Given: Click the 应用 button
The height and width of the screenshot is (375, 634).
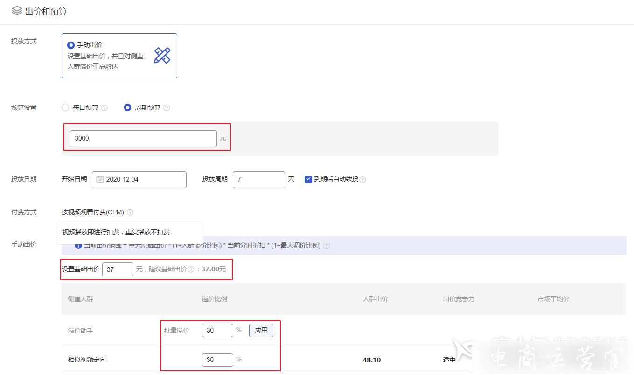Looking at the screenshot, I should pyautogui.click(x=261, y=330).
